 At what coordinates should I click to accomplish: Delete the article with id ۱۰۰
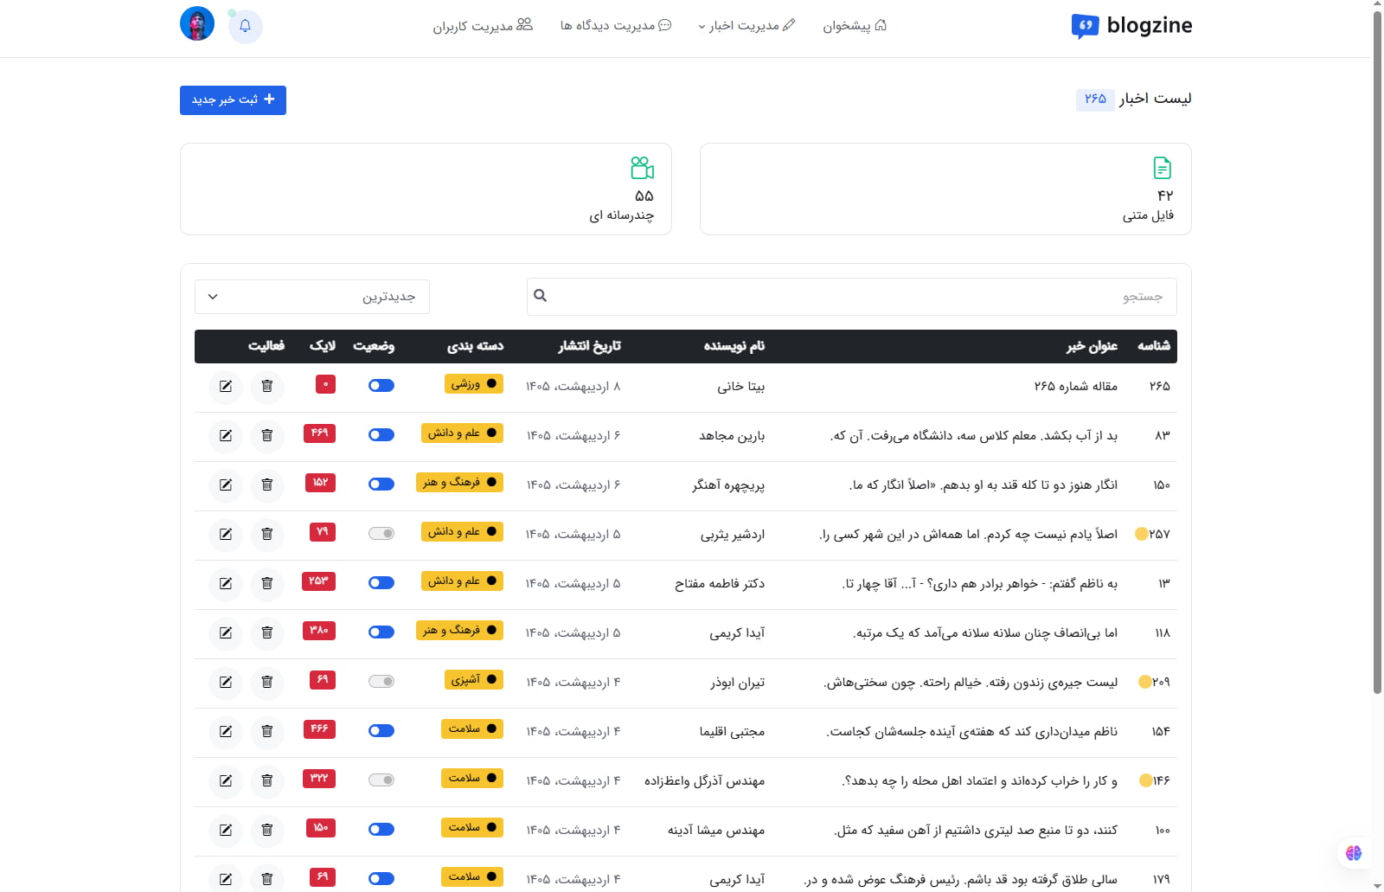pos(267,830)
